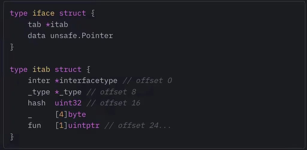Click the [4]byte padding type
The width and height of the screenshot is (307, 150).
[x=71, y=114]
